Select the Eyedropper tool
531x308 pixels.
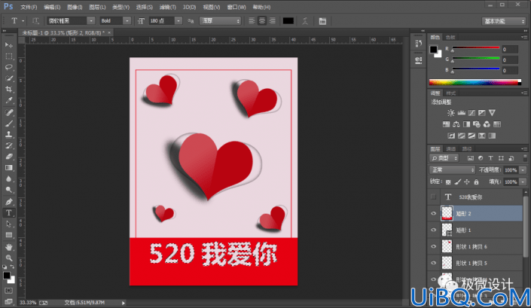click(9, 100)
